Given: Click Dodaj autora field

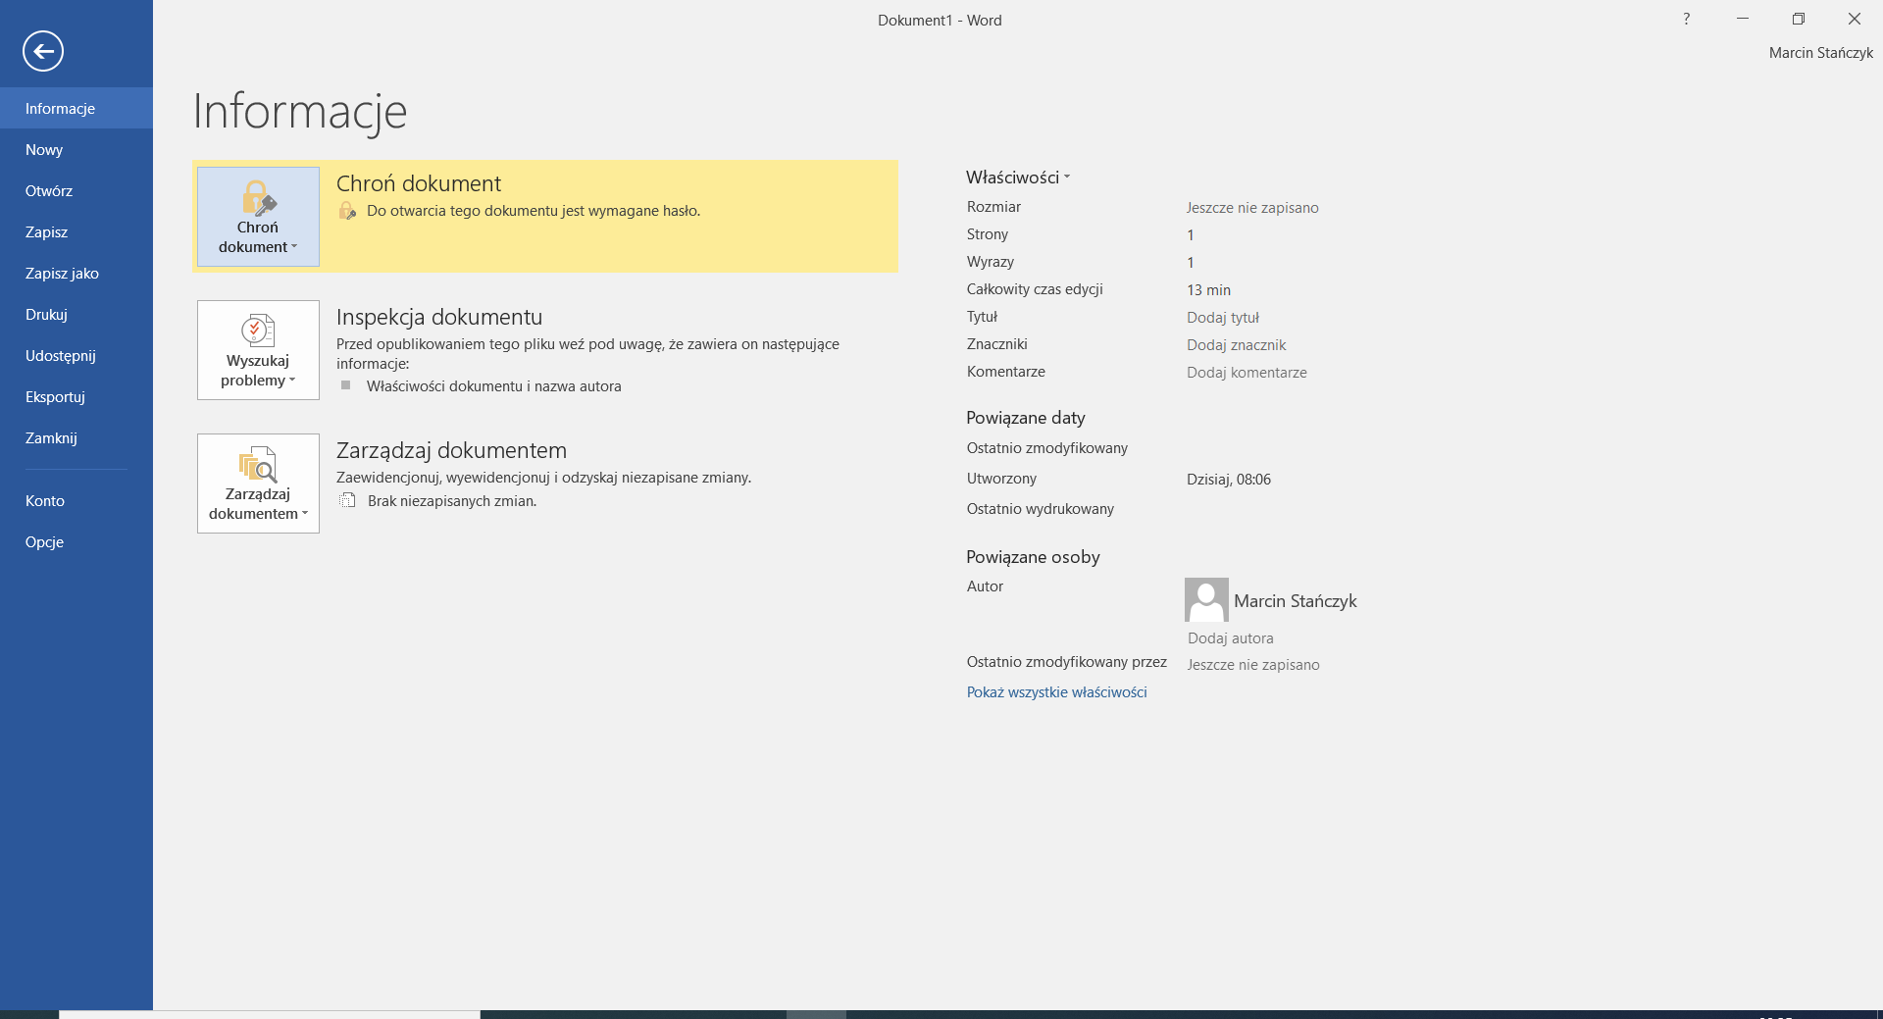Looking at the screenshot, I should (x=1230, y=638).
